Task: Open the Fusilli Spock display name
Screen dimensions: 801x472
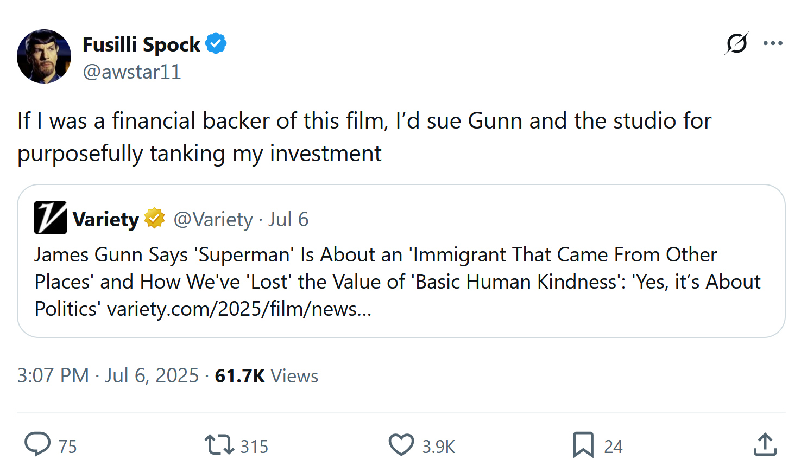Action: tap(141, 44)
